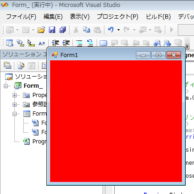Collapse the Form file node

tap(14, 114)
